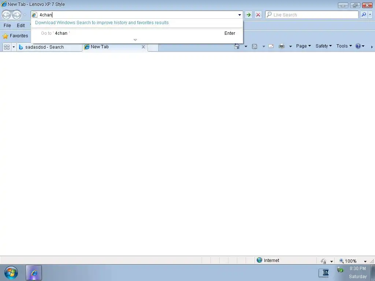375x281 pixels.
Task: Open the Tools menu
Action: [344, 46]
